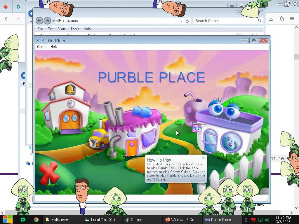The height and width of the screenshot is (224, 299).
Task: Switch to Local Disk (C:) taskbar item
Action: coord(102,220)
